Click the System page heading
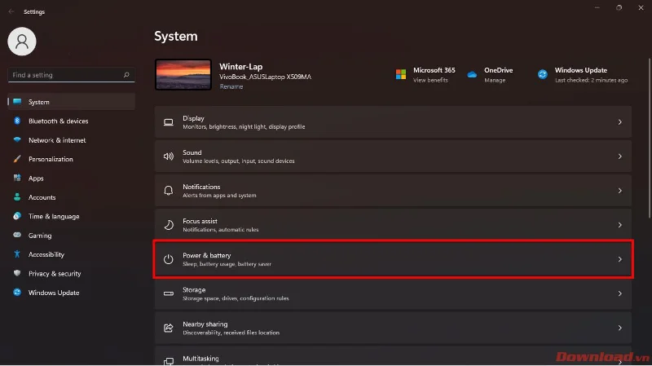Viewport: 652px width, 366px height. point(176,36)
